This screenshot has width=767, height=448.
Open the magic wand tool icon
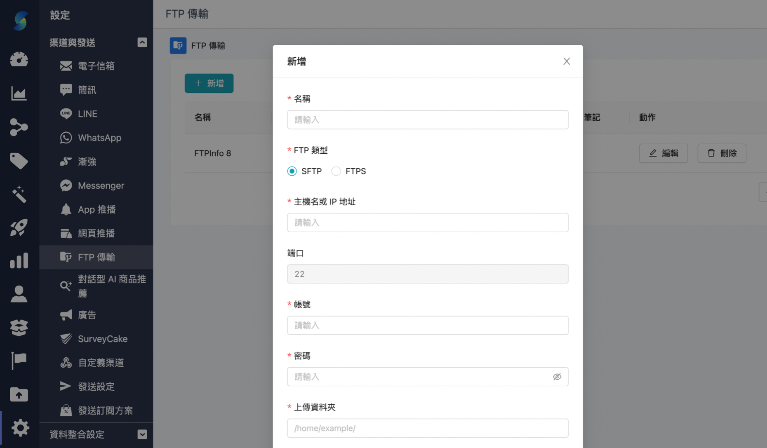coord(19,194)
